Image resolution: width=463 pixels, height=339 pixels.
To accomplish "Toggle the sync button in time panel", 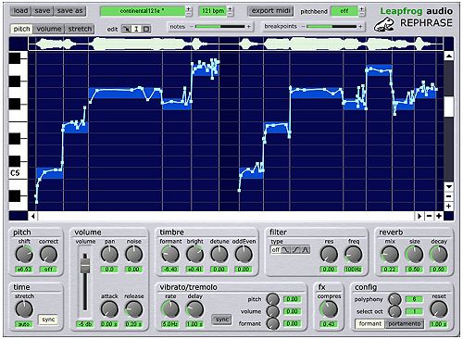I will coord(48,320).
